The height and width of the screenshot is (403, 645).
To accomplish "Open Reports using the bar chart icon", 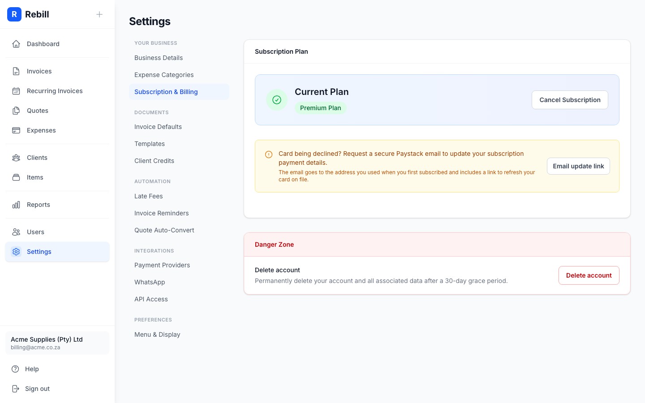I will [x=16, y=205].
